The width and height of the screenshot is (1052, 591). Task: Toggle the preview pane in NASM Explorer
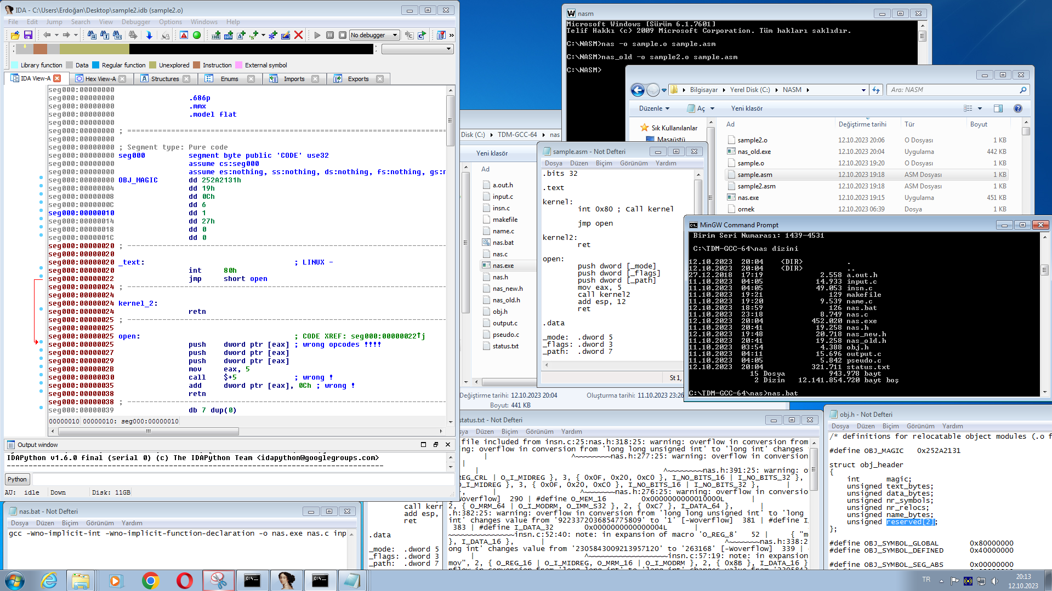coord(998,108)
